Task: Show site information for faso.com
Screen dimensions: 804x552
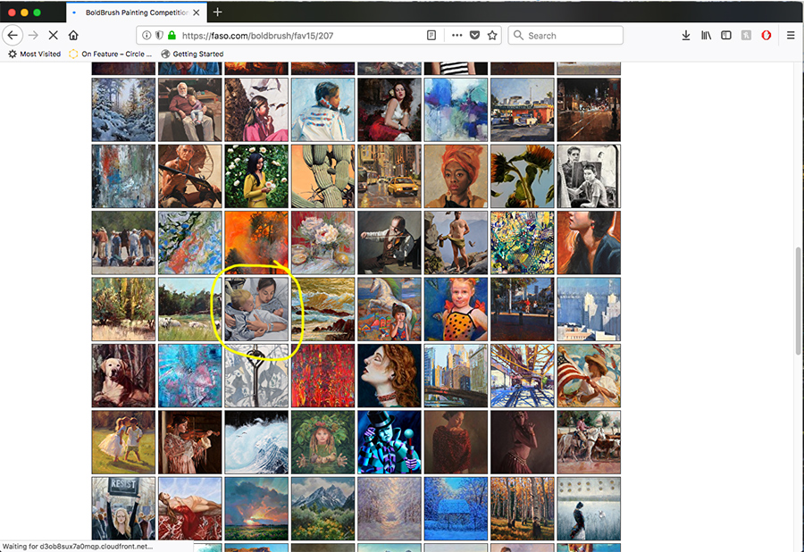Action: tap(147, 36)
